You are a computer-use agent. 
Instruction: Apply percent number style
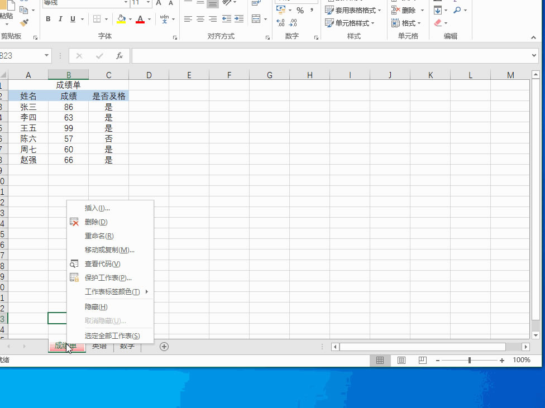pyautogui.click(x=300, y=11)
